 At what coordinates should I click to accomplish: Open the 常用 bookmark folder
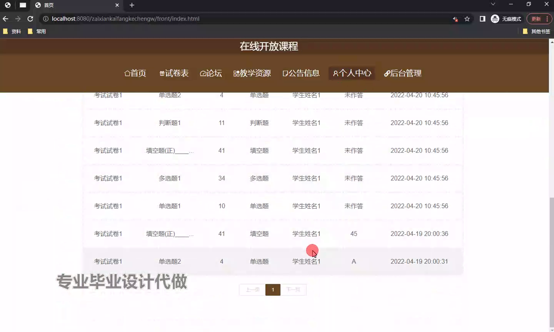click(x=37, y=32)
